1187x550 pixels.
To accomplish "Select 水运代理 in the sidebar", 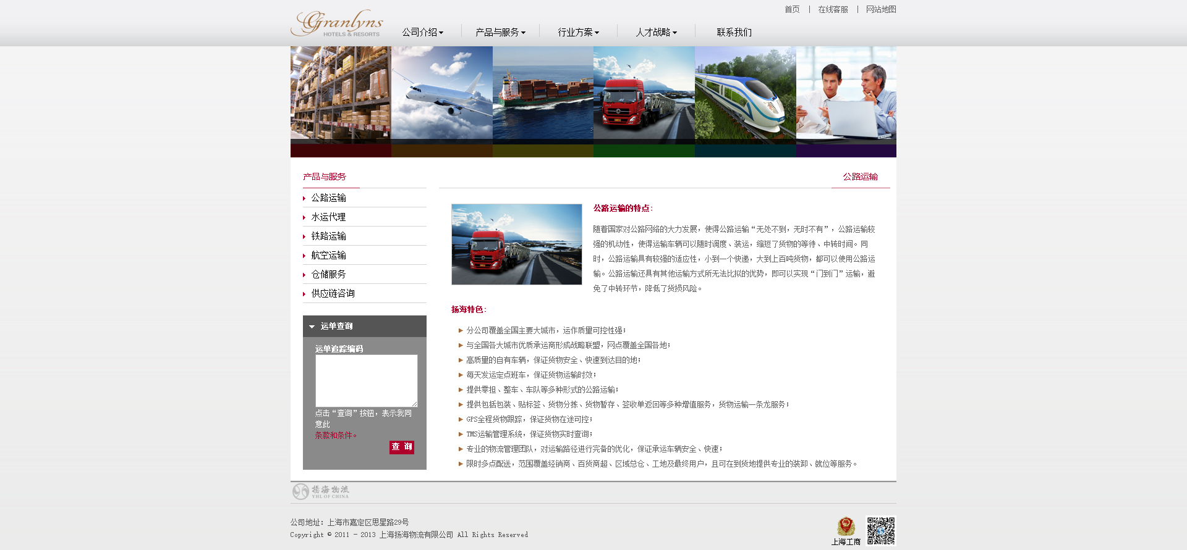I will [328, 217].
